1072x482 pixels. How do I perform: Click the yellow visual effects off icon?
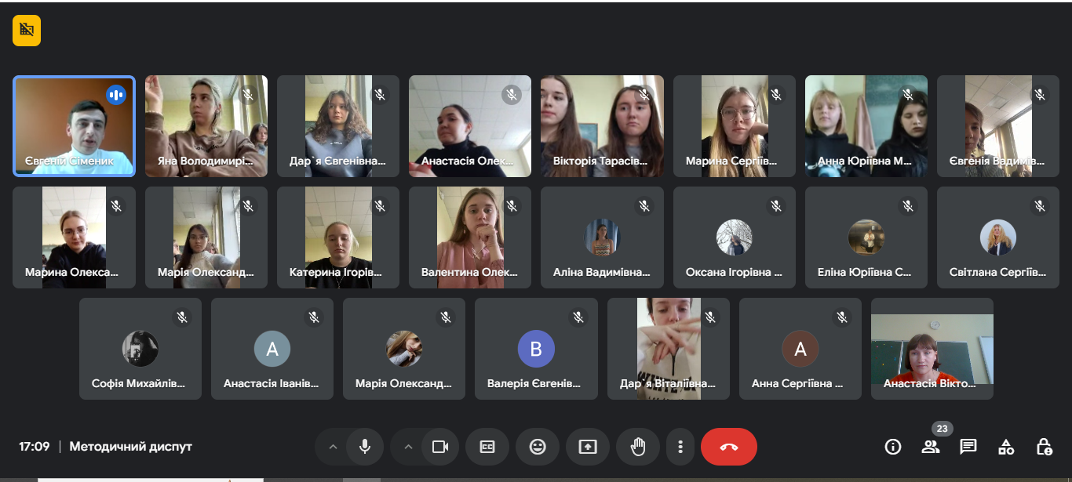[27, 31]
